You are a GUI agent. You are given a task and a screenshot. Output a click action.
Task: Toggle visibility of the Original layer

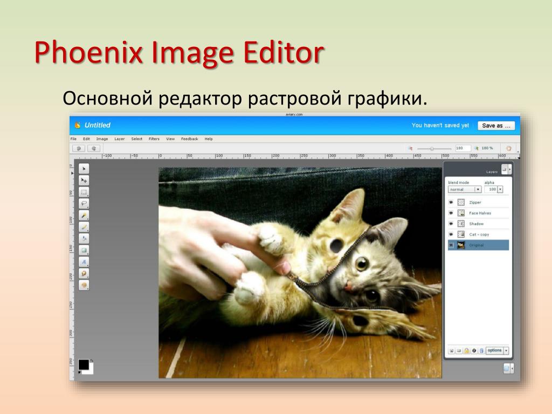pos(451,245)
